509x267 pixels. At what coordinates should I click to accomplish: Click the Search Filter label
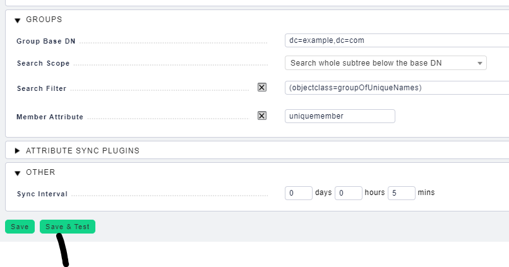(42, 88)
